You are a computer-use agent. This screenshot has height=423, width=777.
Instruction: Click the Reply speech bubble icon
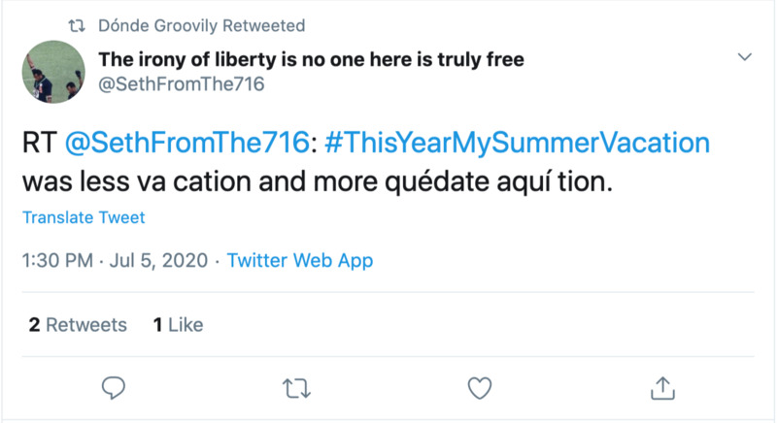coord(115,389)
